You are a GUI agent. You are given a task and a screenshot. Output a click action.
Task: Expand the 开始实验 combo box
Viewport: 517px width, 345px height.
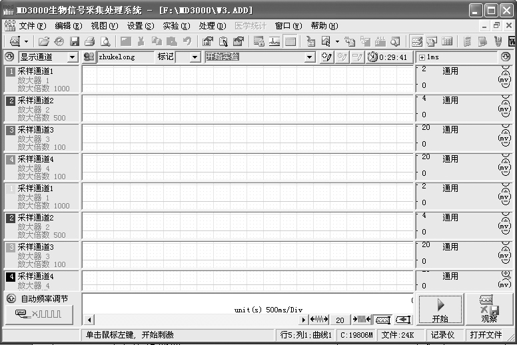tap(309, 57)
